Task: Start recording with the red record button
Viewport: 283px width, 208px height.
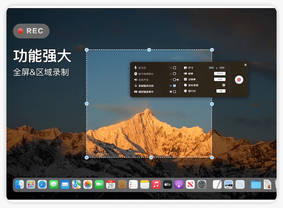Action: point(239,79)
